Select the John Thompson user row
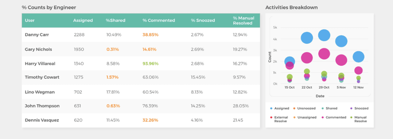This screenshot has width=393, height=139. click(42, 106)
